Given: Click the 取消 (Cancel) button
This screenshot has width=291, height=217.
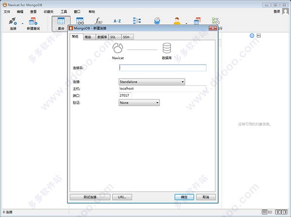Looking at the screenshot, I should click(x=206, y=197).
